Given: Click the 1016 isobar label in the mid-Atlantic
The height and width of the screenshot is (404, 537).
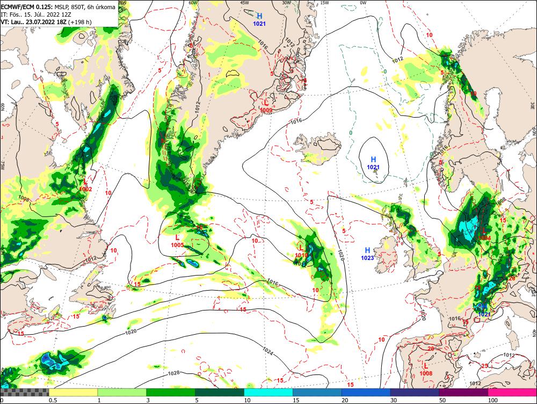Looking at the screenshot, I should point(272,283).
